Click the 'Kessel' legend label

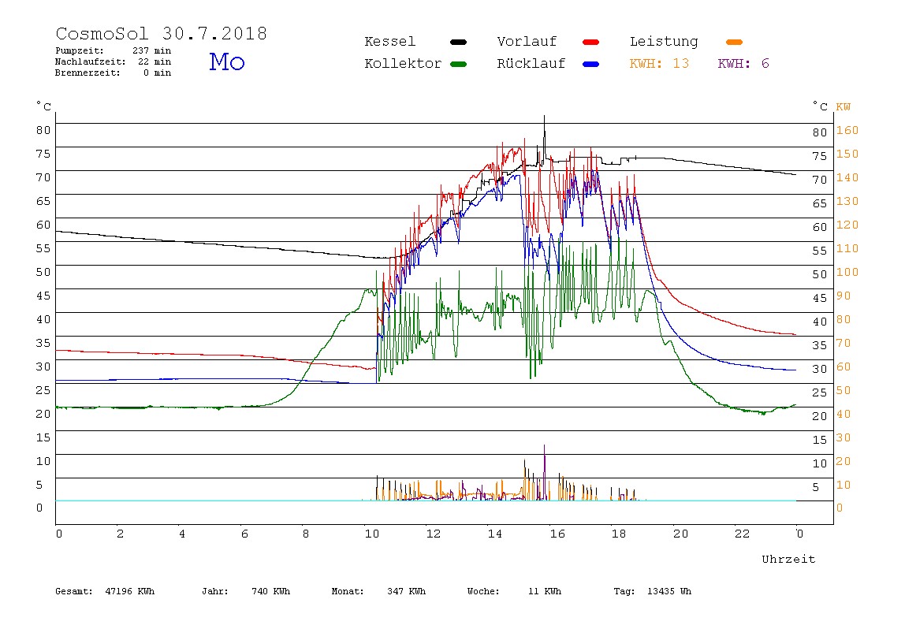point(390,42)
